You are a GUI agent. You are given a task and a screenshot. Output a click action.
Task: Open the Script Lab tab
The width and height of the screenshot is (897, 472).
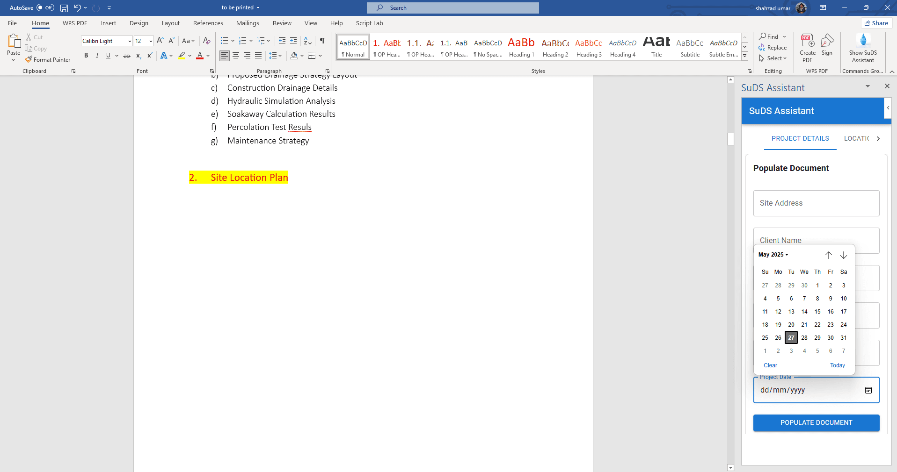pos(369,23)
